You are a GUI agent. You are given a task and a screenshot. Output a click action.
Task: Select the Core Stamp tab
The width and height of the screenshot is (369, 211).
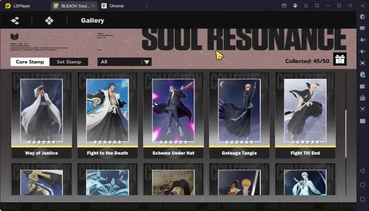30,62
